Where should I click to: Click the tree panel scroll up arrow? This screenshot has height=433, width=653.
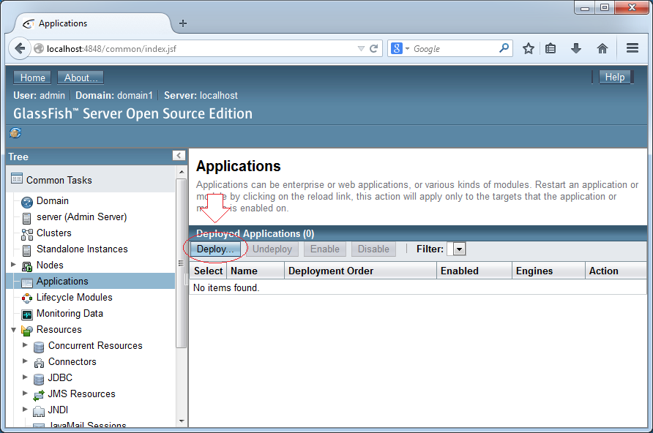182,171
